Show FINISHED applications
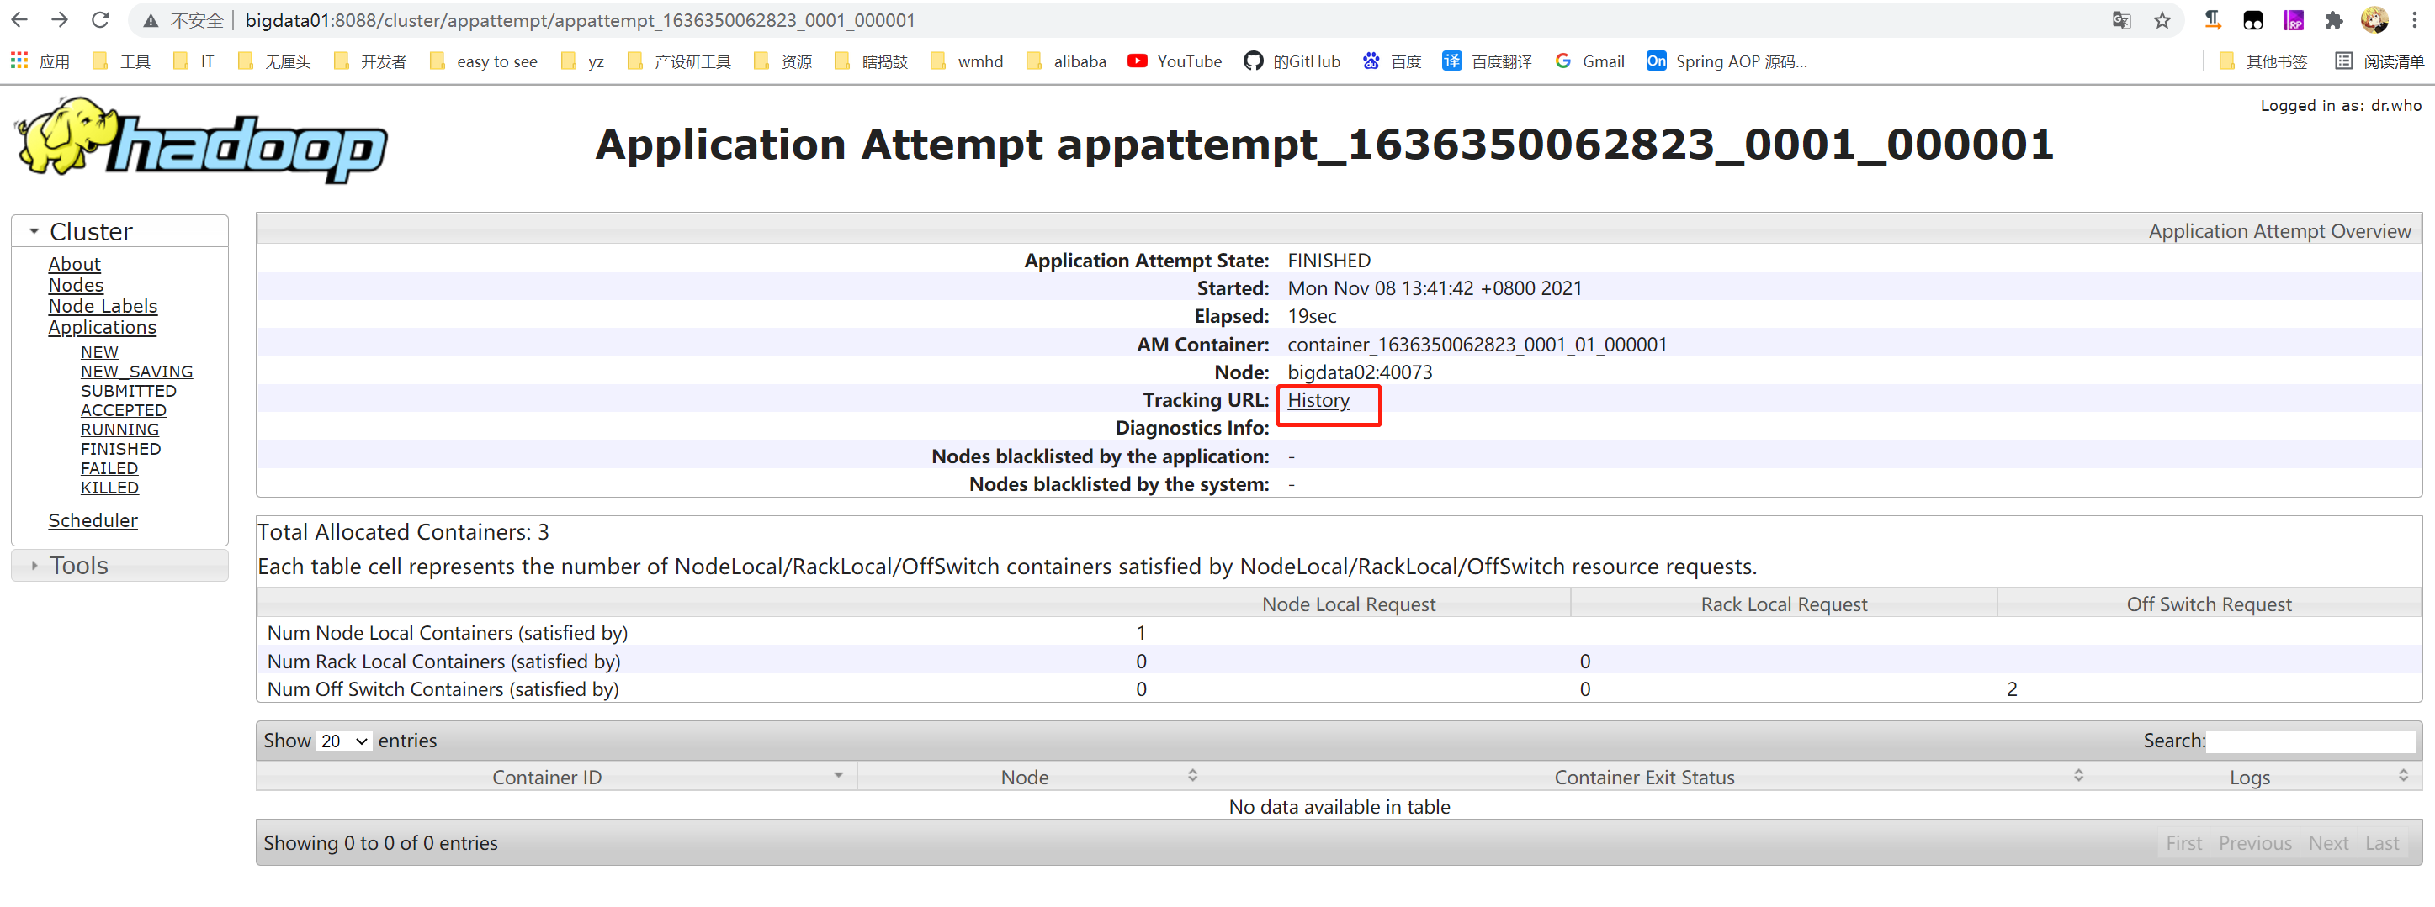Image resolution: width=2435 pixels, height=907 pixels. point(121,449)
